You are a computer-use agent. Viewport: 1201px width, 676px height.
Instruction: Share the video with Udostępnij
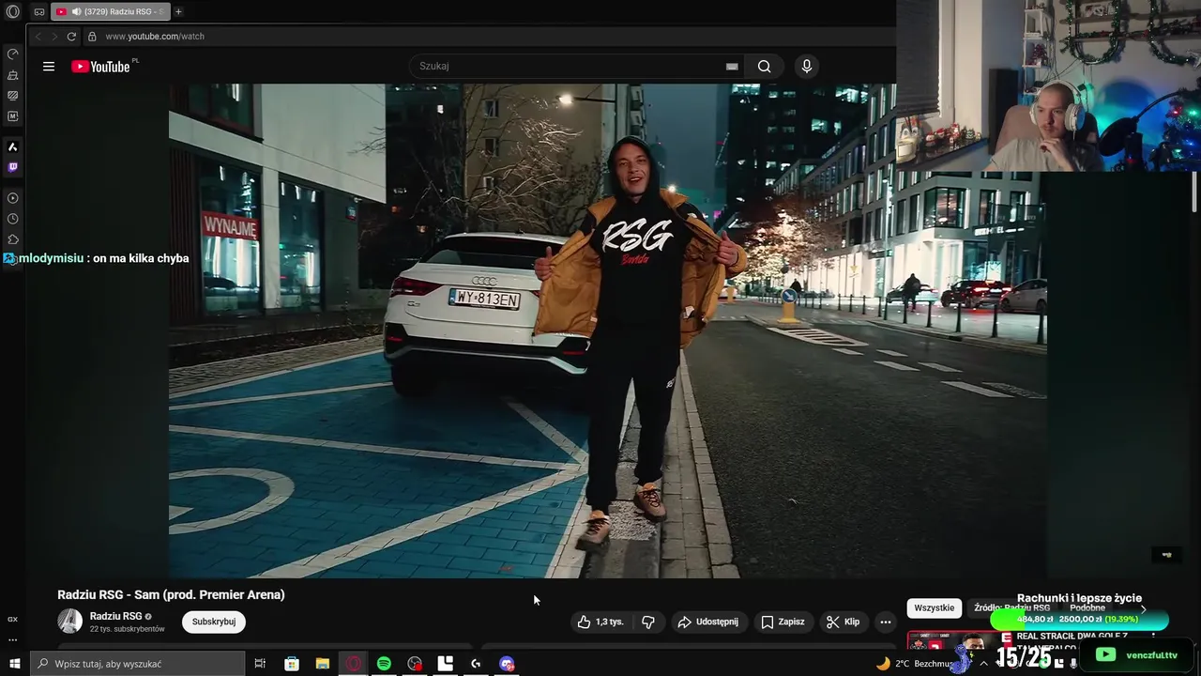click(x=708, y=622)
